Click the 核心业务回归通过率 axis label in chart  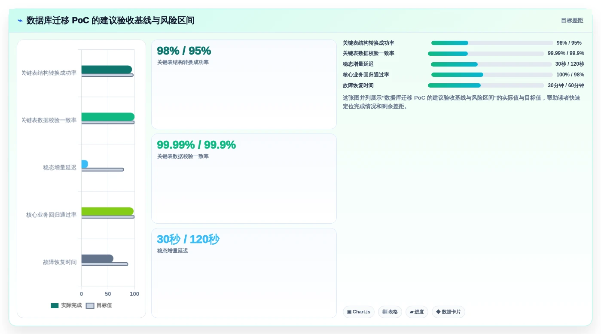click(x=52, y=215)
